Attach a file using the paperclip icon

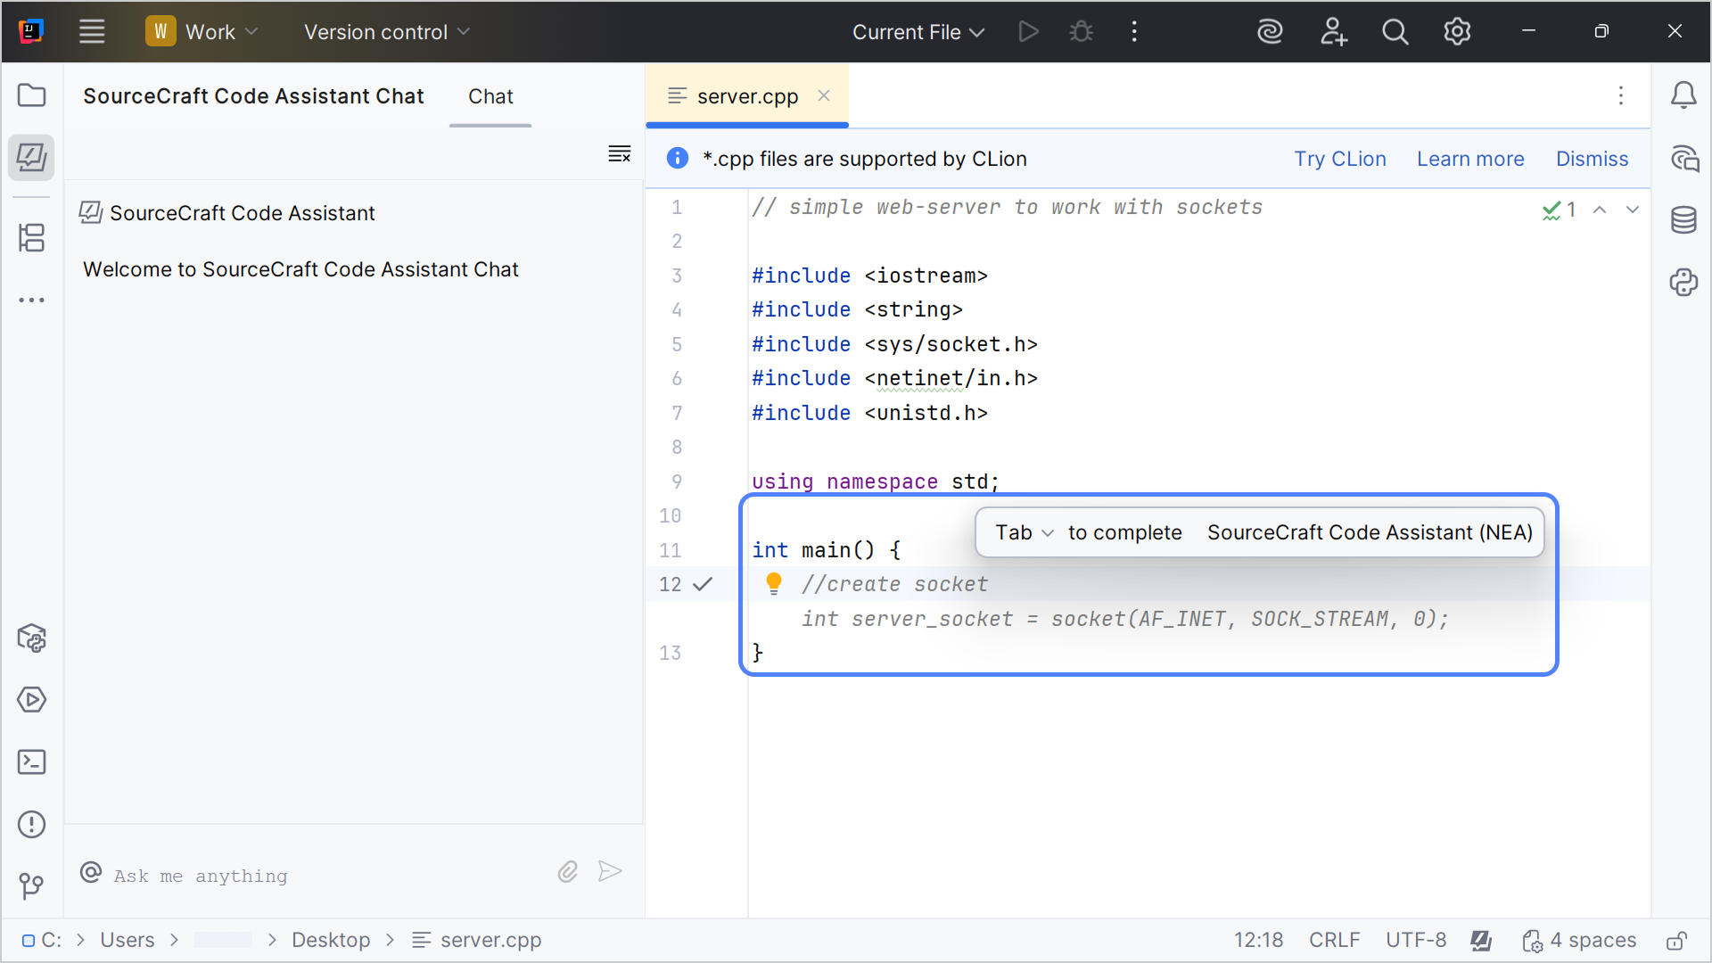tap(567, 872)
